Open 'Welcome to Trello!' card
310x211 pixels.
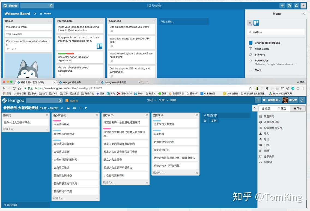point(28,27)
